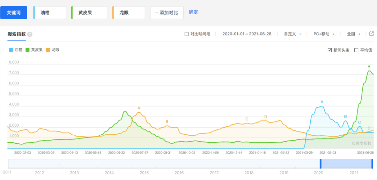Screen dimensions: 377x180
Task: Open the PC+移动 device dropdown
Action: pyautogui.click(x=324, y=34)
